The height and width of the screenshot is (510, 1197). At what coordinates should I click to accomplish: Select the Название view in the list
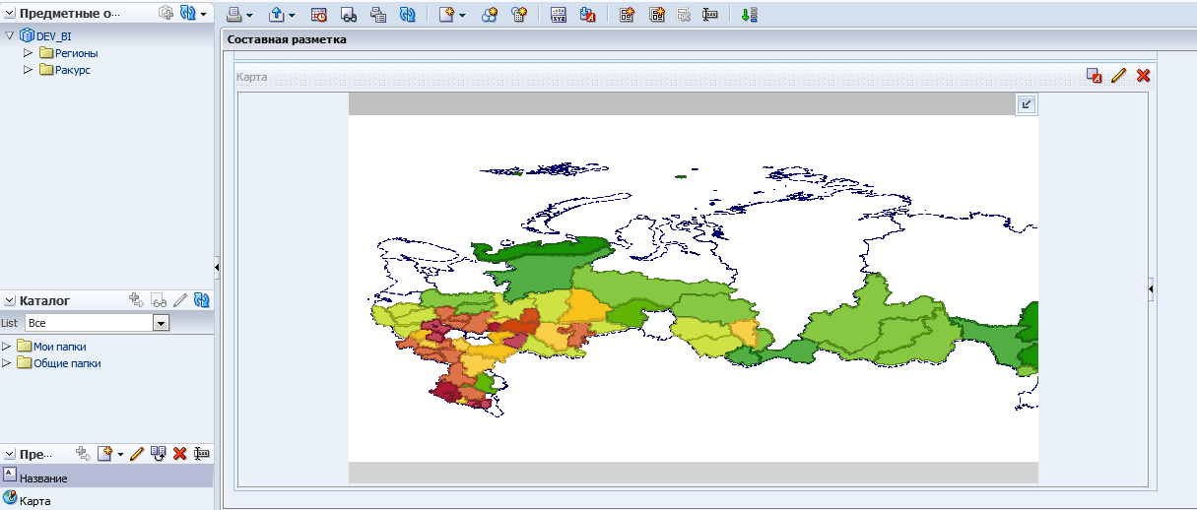tap(43, 478)
